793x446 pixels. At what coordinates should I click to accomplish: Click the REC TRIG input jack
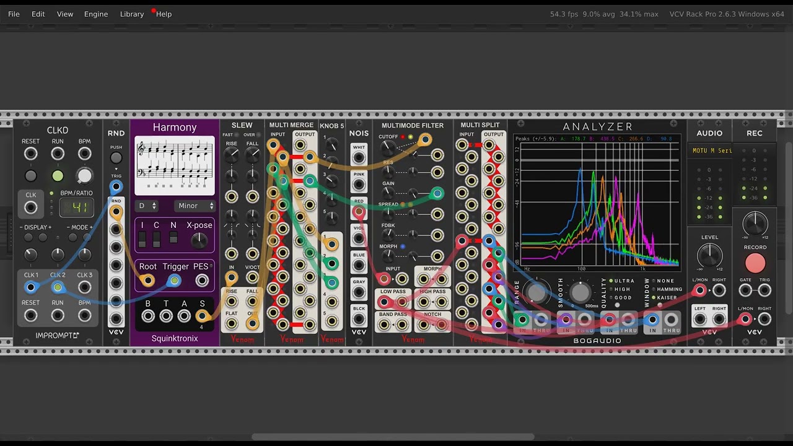tap(765, 290)
